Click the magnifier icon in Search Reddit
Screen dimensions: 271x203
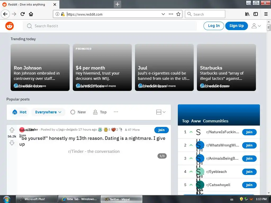(x=30, y=26)
